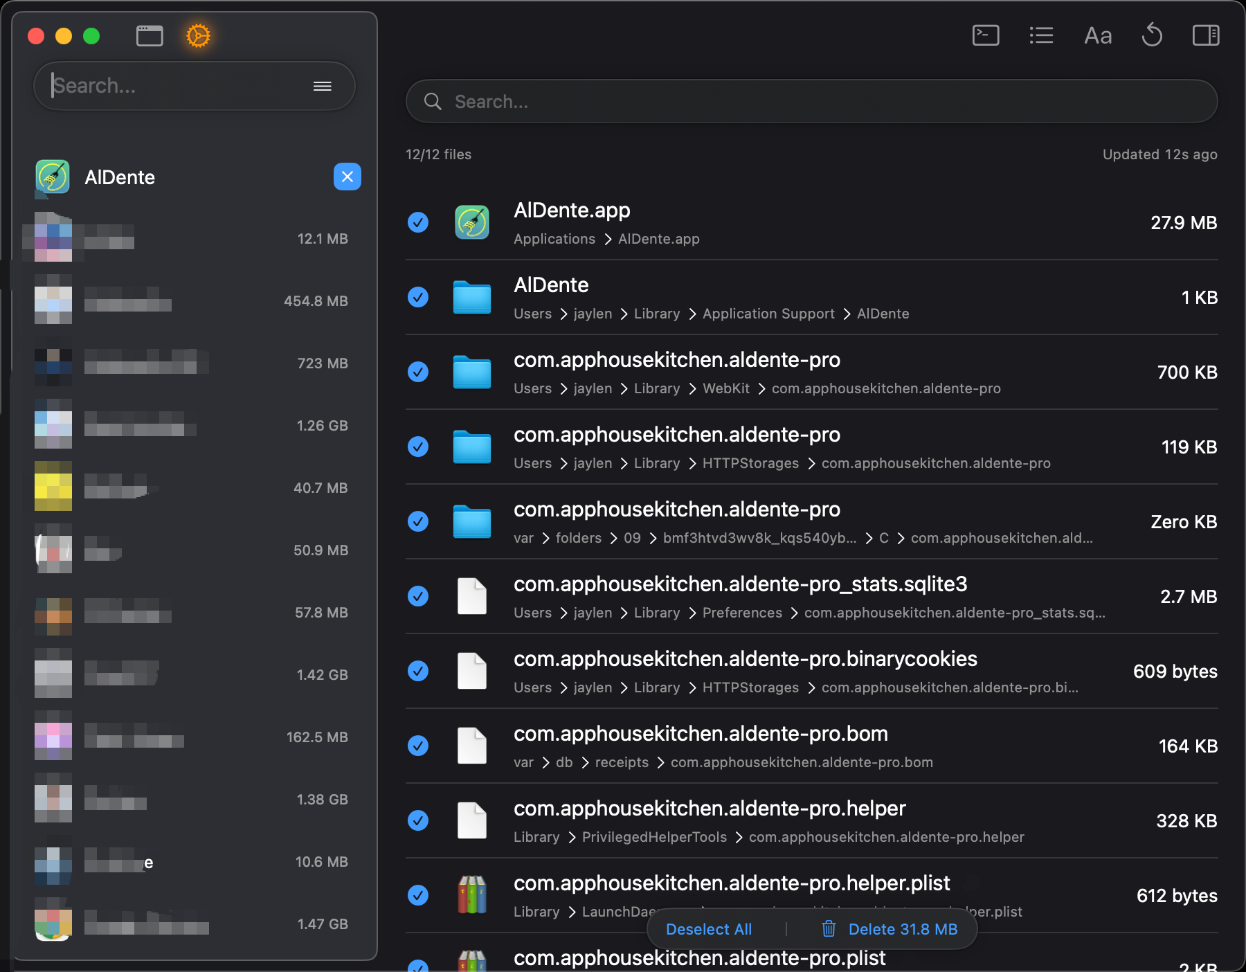Click the receipts path segment
Image resolution: width=1246 pixels, height=972 pixels.
click(x=622, y=762)
